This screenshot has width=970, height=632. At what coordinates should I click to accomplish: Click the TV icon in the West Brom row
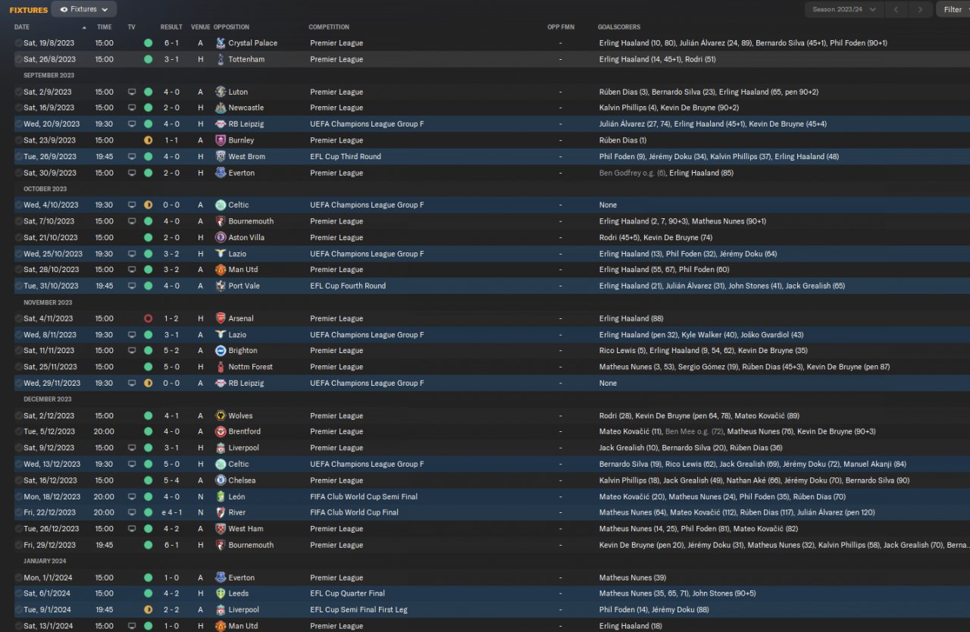click(x=132, y=156)
